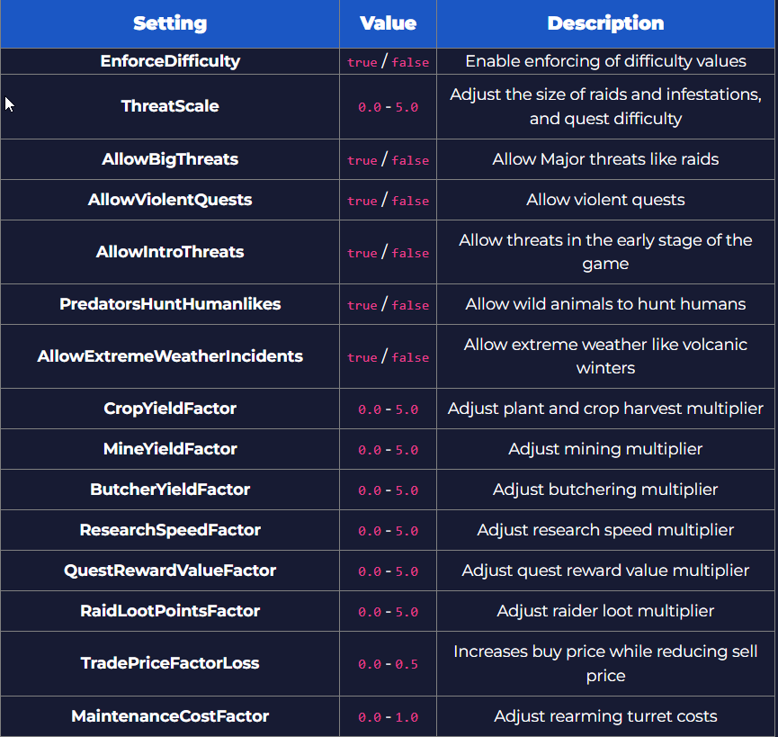This screenshot has height=737, width=778.
Task: Click the 'Adjust mining multiplier' description
Action: coord(605,449)
